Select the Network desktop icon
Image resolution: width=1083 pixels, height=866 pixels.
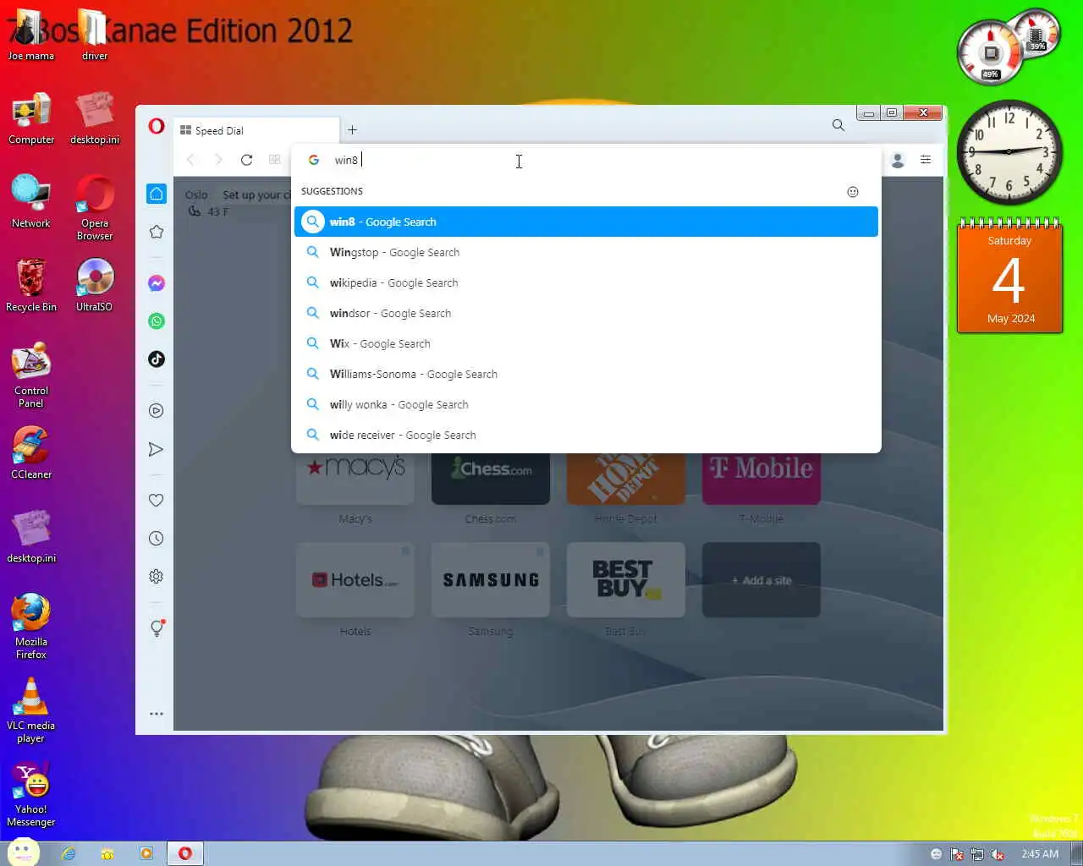coord(31,201)
